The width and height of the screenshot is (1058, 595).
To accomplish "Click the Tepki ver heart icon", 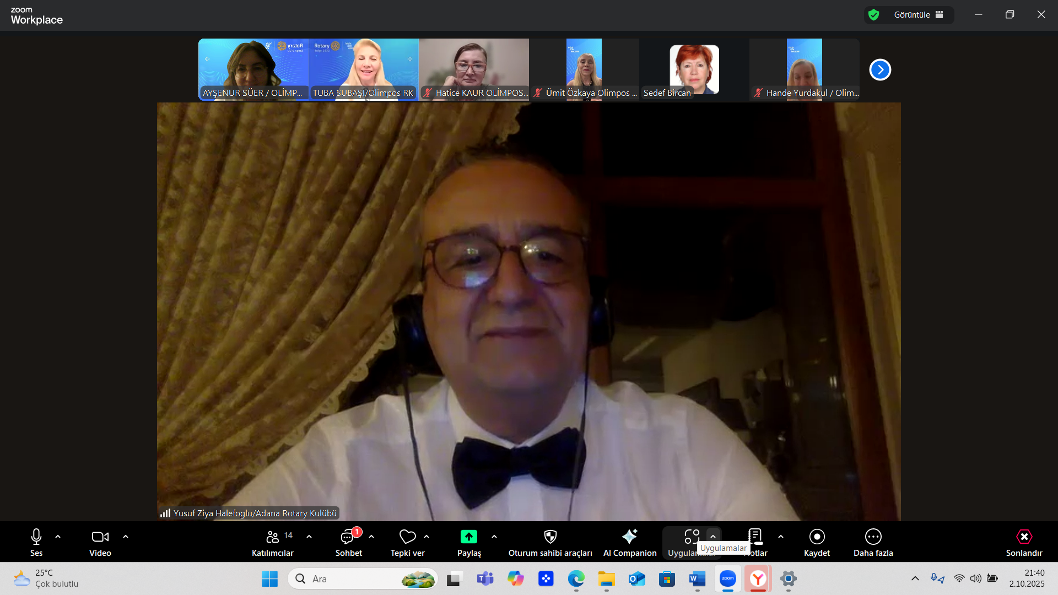I will pos(407,537).
